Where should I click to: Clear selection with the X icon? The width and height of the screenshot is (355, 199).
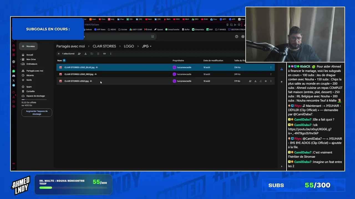59,54
